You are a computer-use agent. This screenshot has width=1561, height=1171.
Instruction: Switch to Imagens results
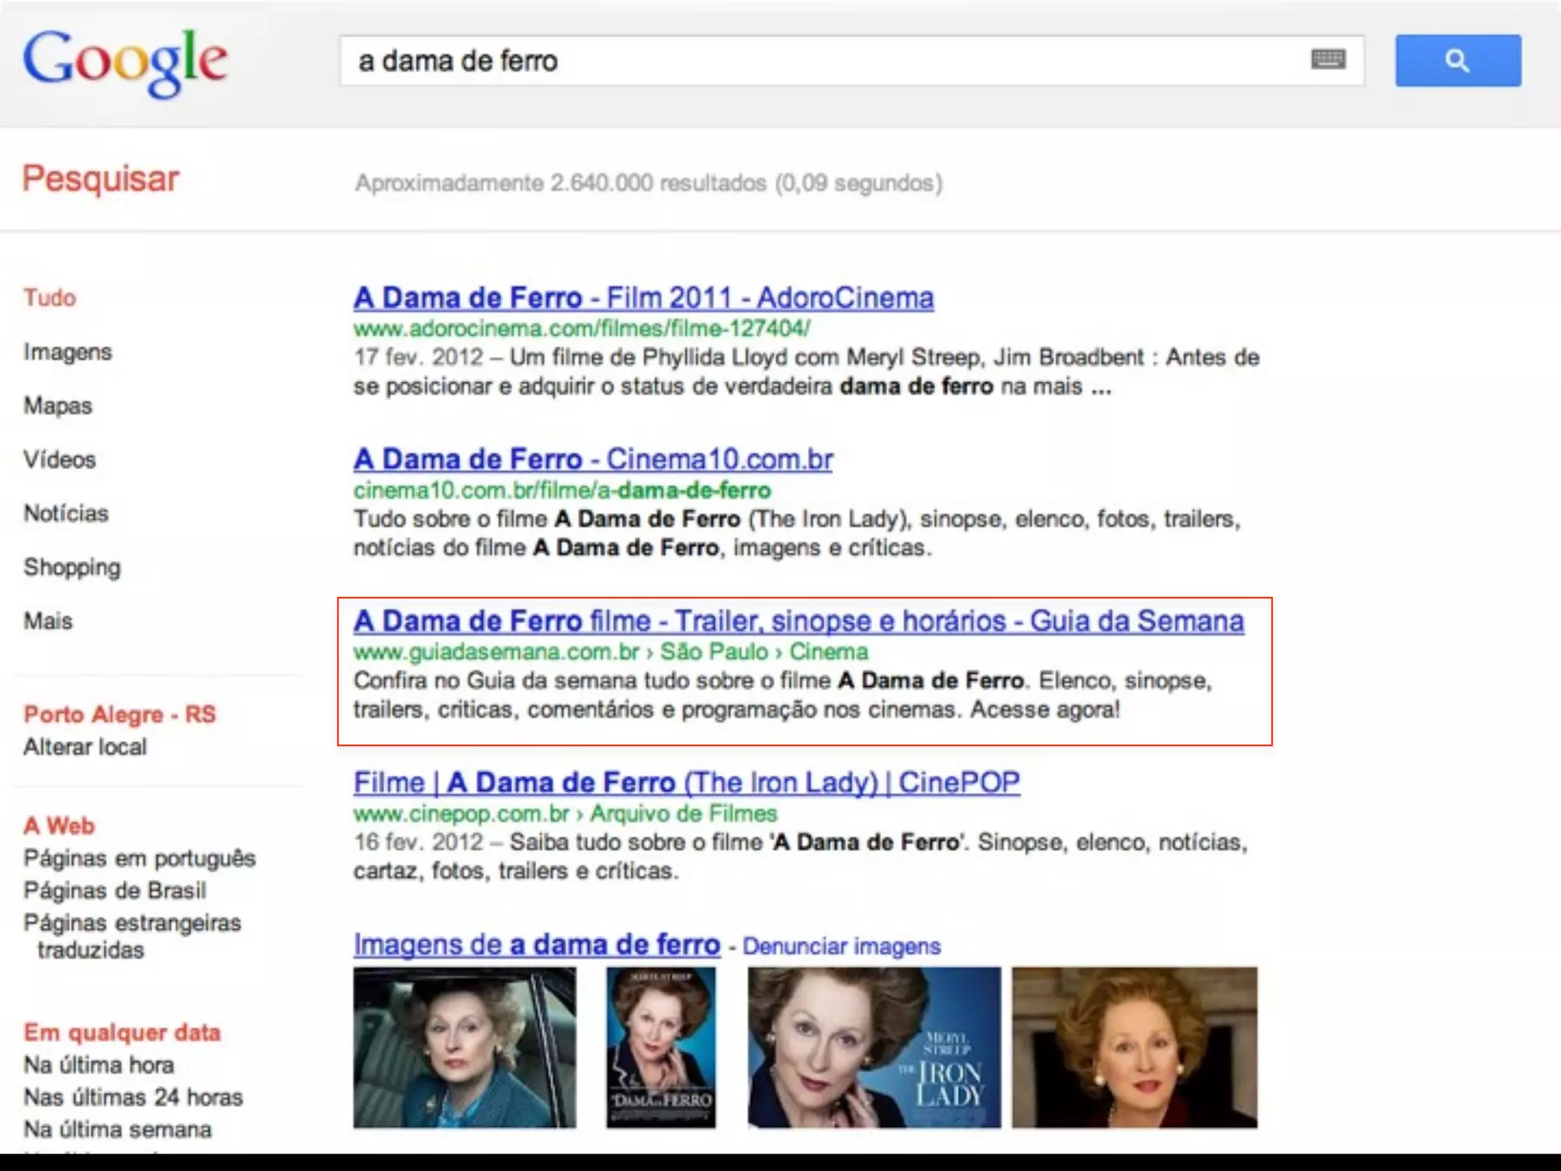[68, 352]
